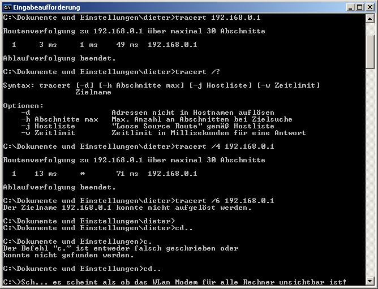Click the '13 ms' value in second trace
Screen dimensions: 378x289
point(46,174)
